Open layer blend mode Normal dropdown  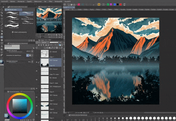45,42
